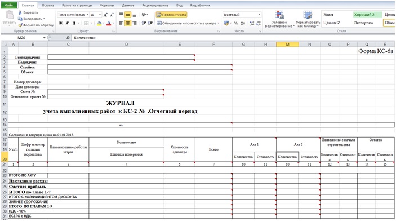Click the text orientation icon
This screenshot has width=396, height=221.
144,15
